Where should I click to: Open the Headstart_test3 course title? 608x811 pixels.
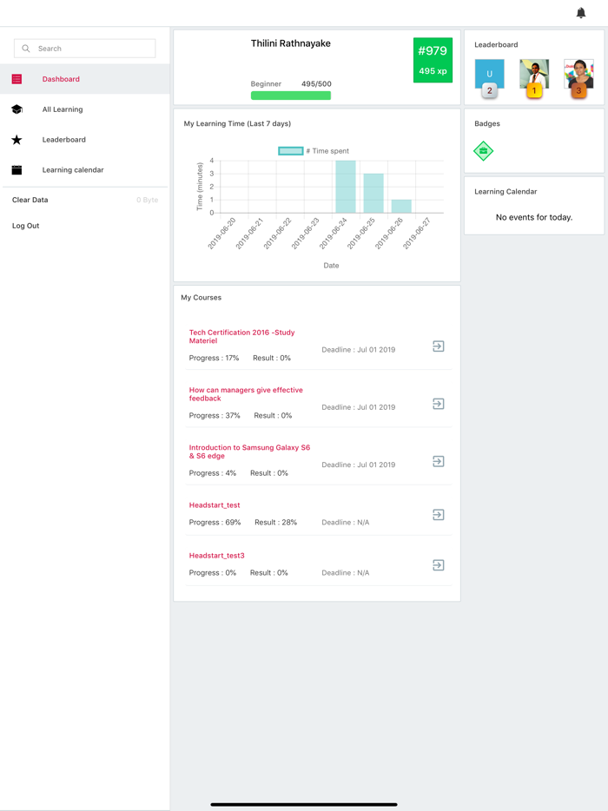coord(216,556)
